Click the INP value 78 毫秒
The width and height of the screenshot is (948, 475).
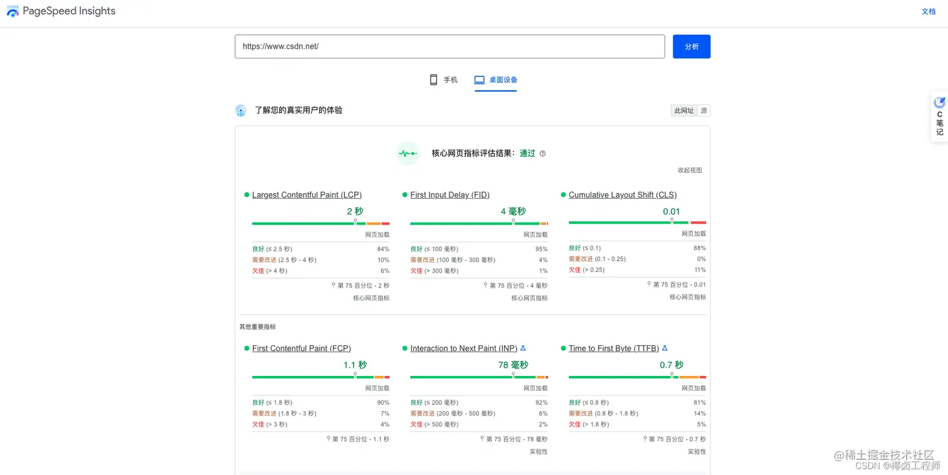click(x=513, y=365)
